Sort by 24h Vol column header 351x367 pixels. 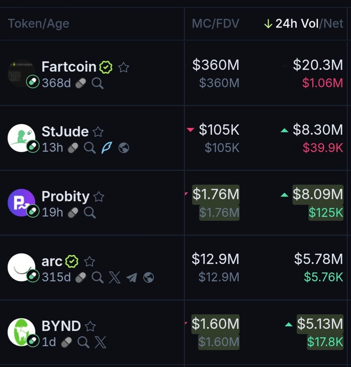pyautogui.click(x=296, y=24)
